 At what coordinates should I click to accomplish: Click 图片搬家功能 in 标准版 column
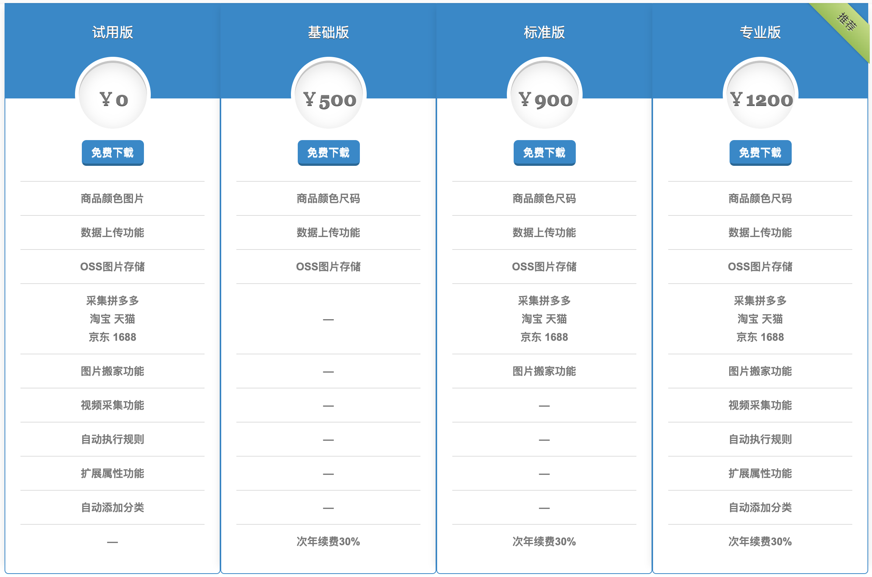tap(544, 371)
